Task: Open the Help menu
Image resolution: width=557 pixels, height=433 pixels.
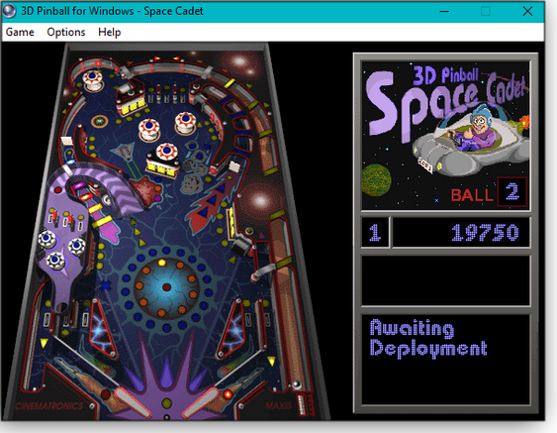Action: point(110,32)
